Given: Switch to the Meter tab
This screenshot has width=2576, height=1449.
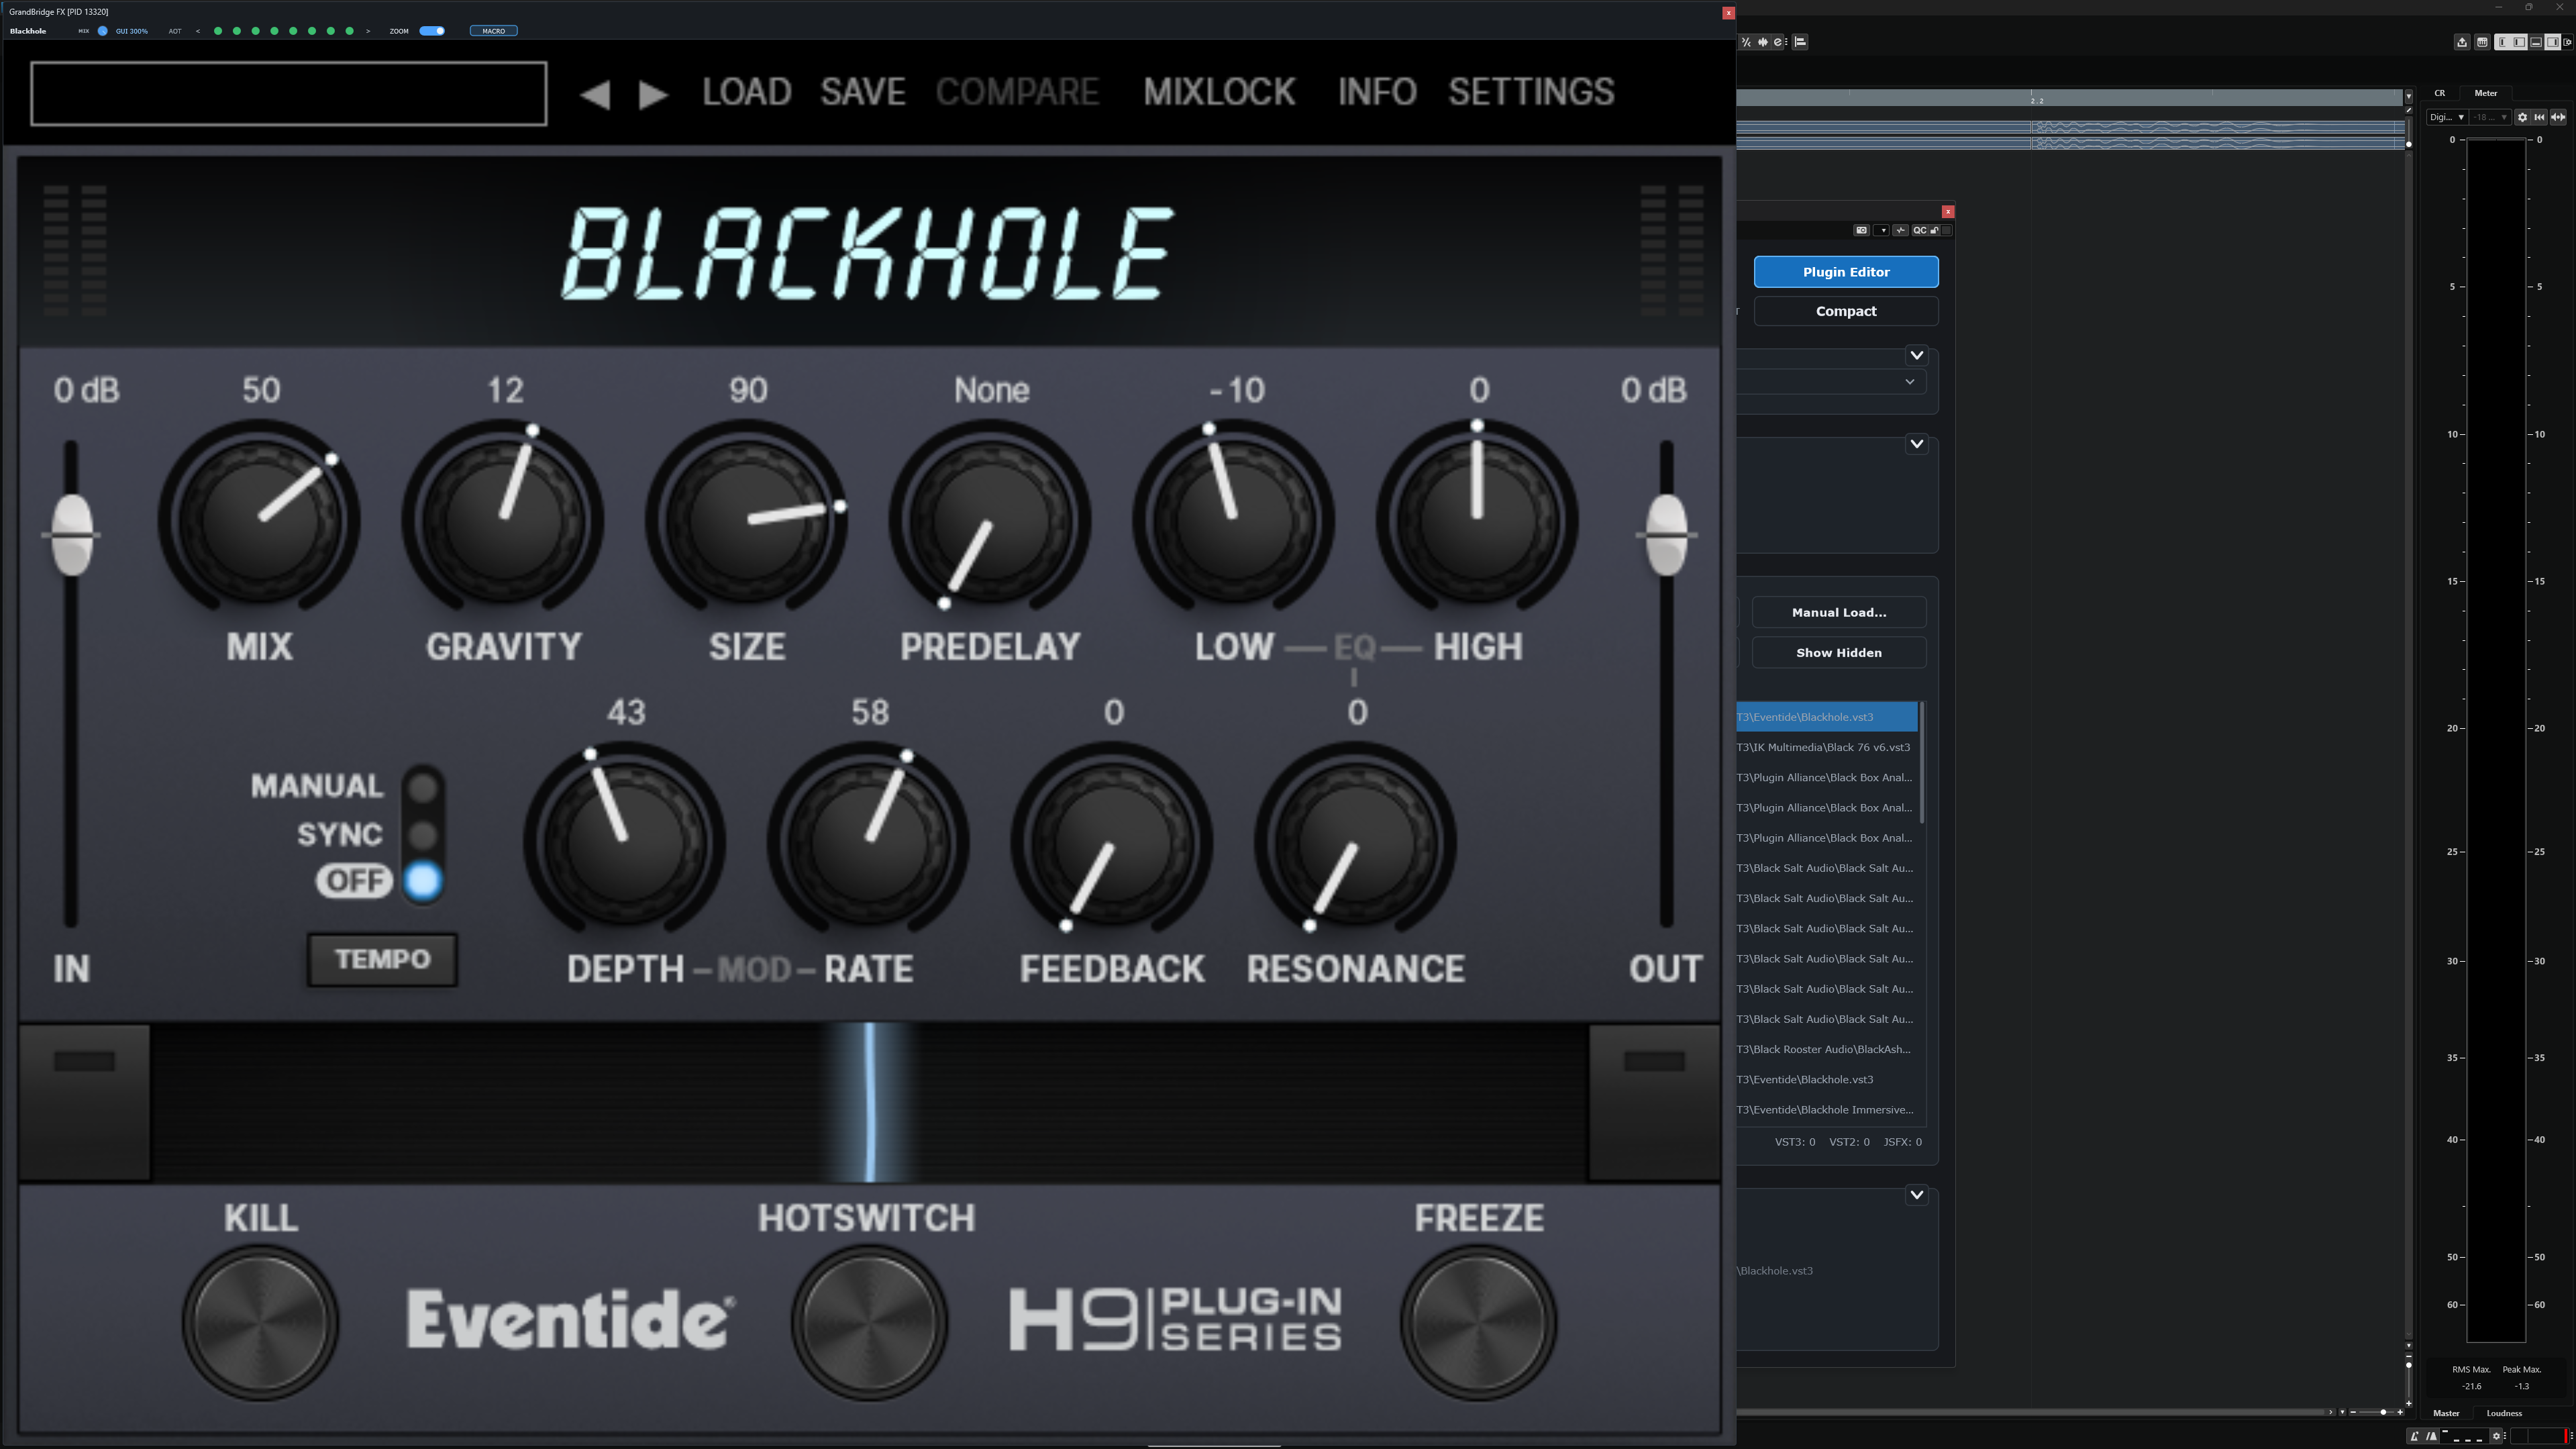Looking at the screenshot, I should point(2486,93).
